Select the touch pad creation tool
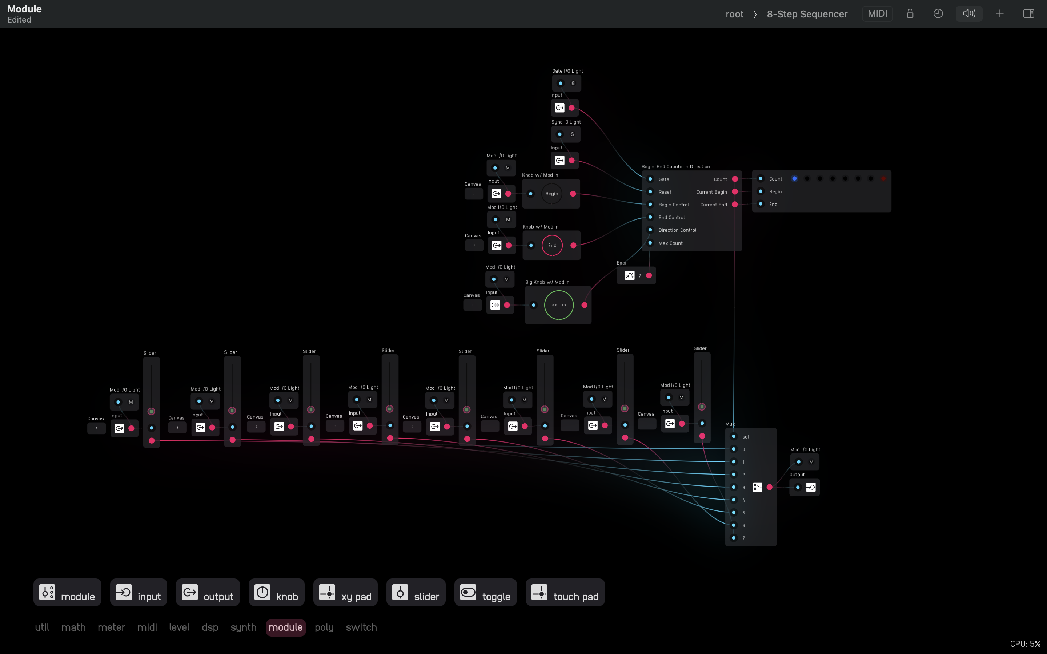 coord(565,592)
